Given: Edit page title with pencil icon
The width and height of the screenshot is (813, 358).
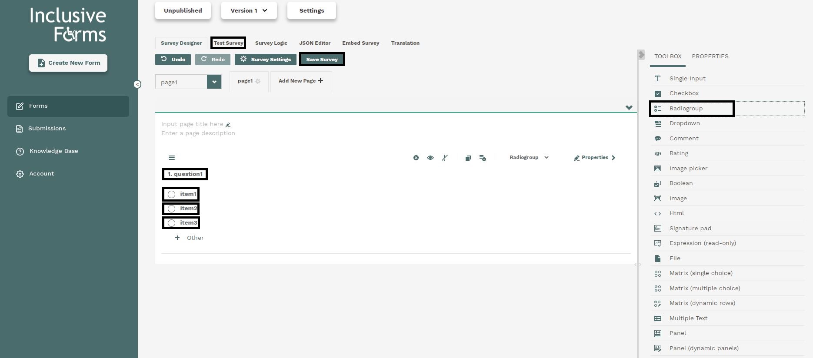Looking at the screenshot, I should coord(228,125).
